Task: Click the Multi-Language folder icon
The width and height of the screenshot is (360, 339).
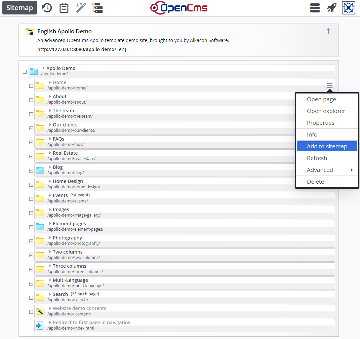Action: pos(40,283)
